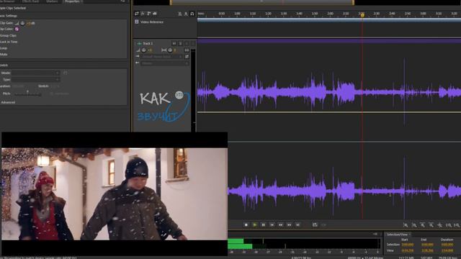Open the Stretch Mode dropdown
Viewport: 461px width, 259px height.
35,73
